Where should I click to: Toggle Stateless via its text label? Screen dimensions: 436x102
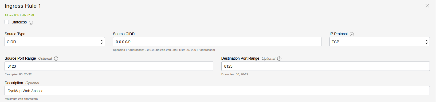tap(19, 22)
